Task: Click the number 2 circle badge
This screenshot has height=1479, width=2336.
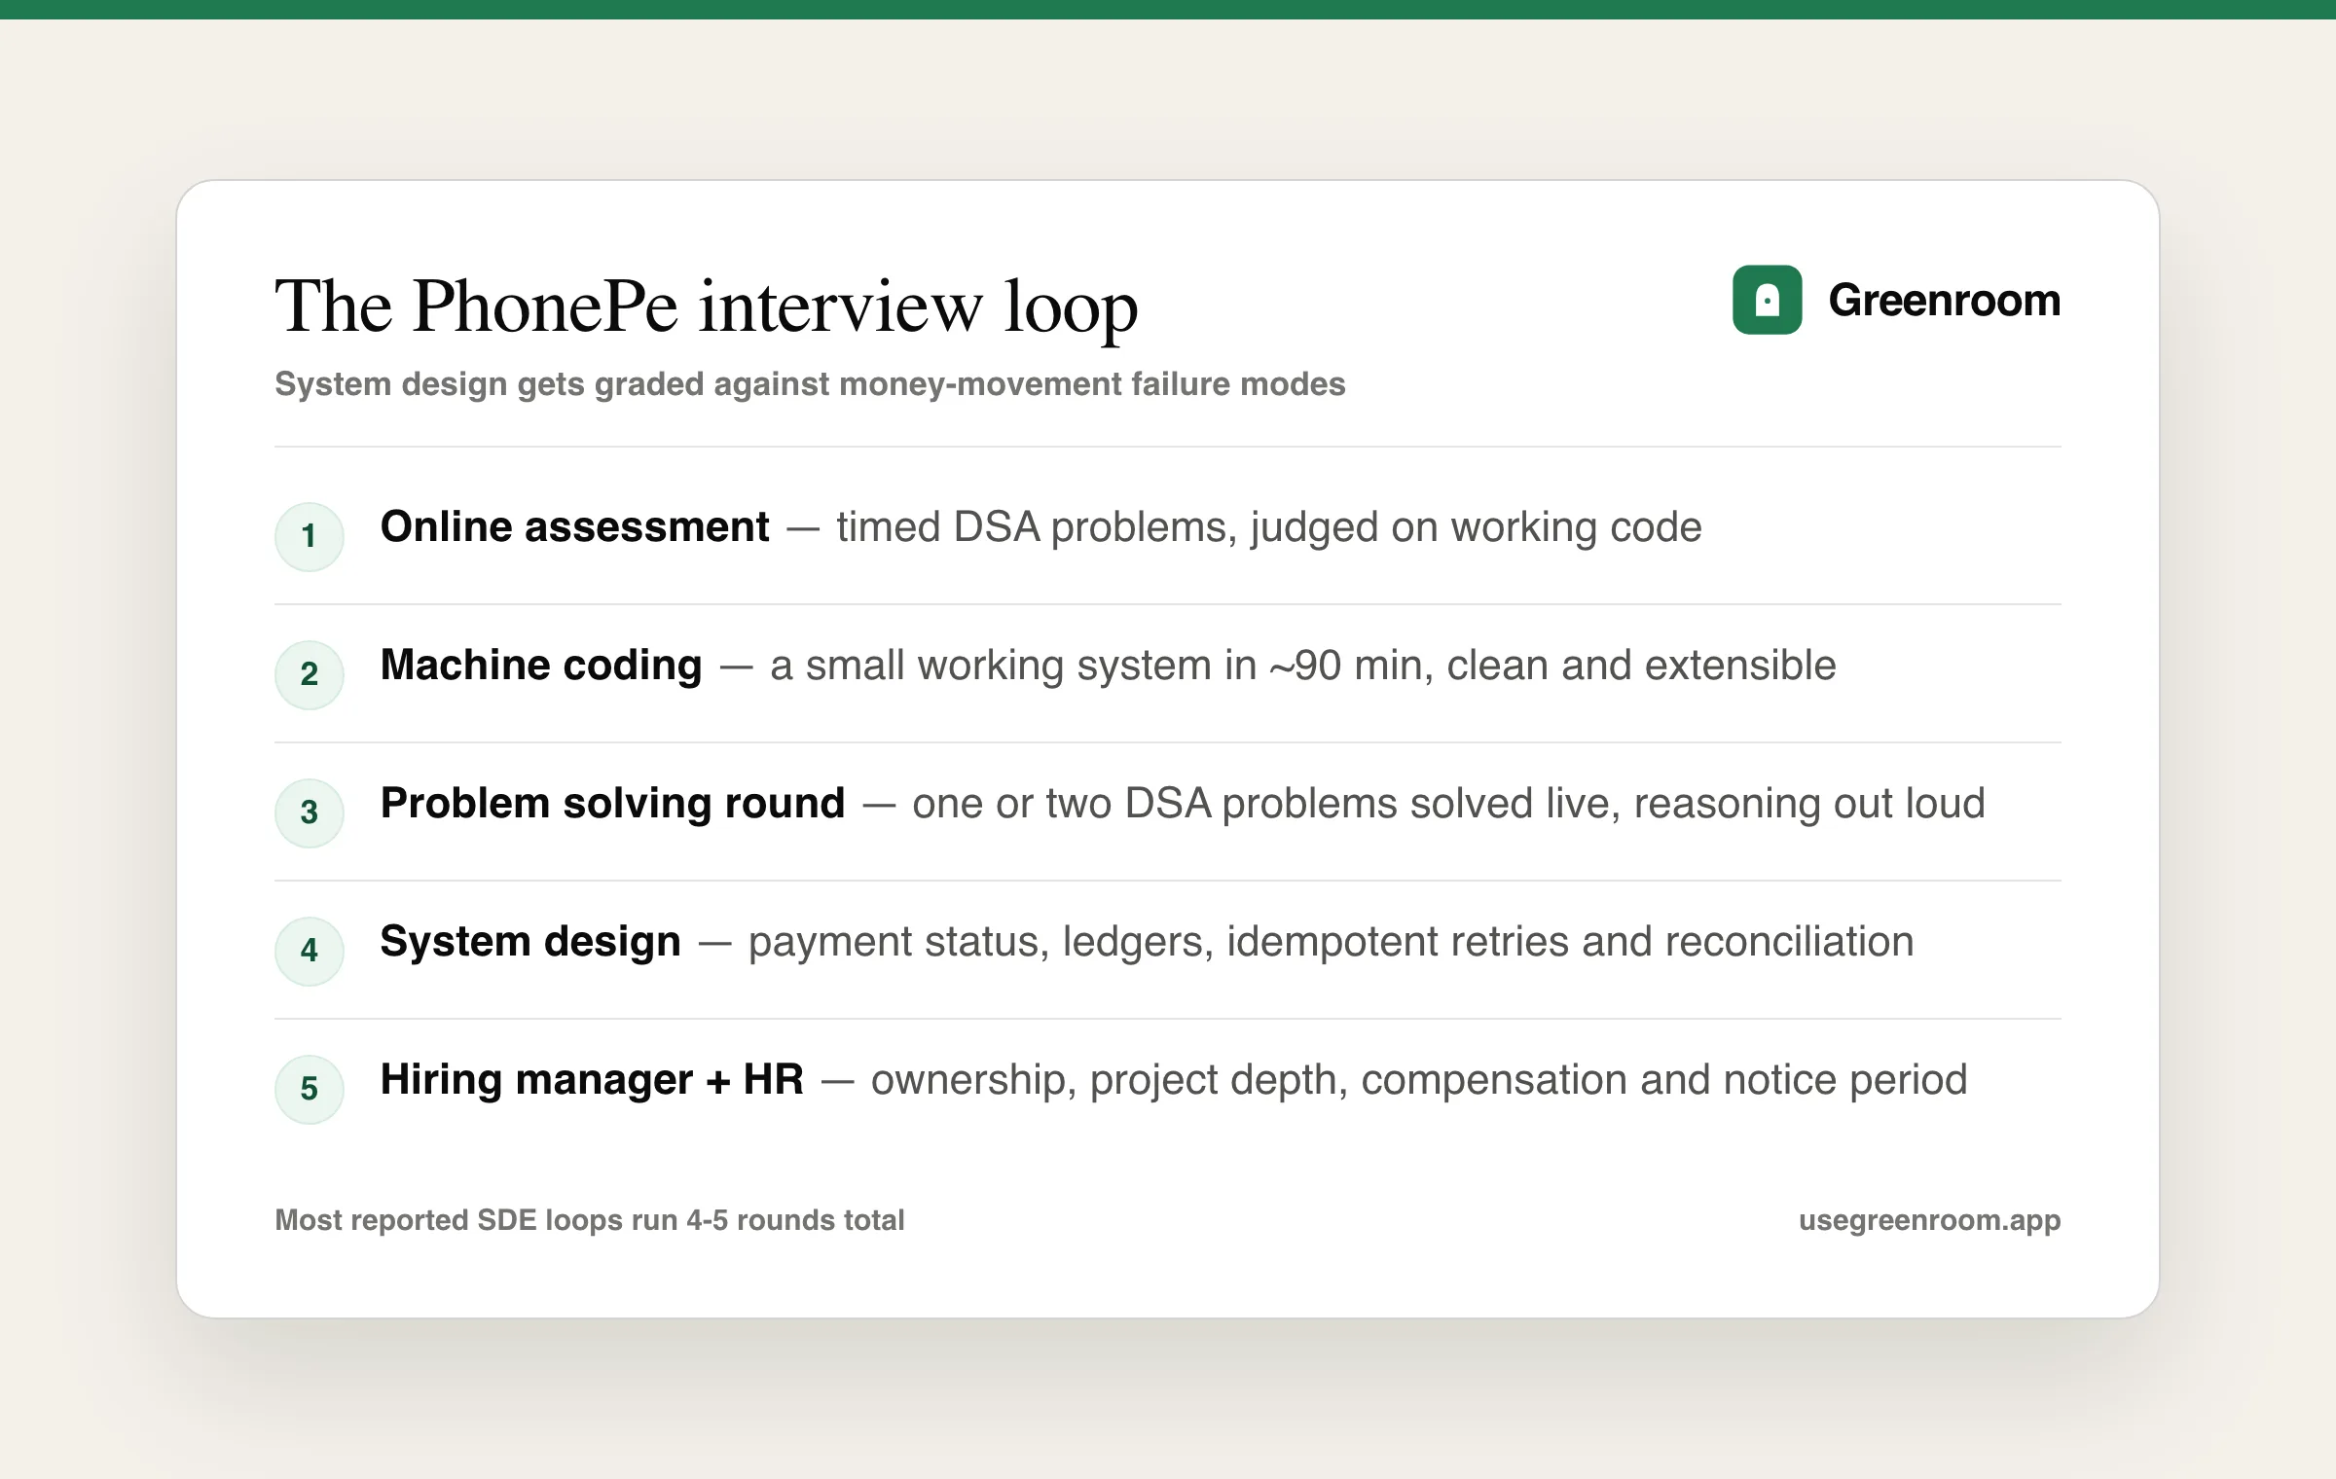Action: (309, 674)
